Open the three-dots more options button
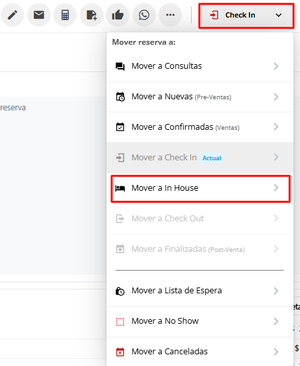300x366 pixels. [x=170, y=15]
